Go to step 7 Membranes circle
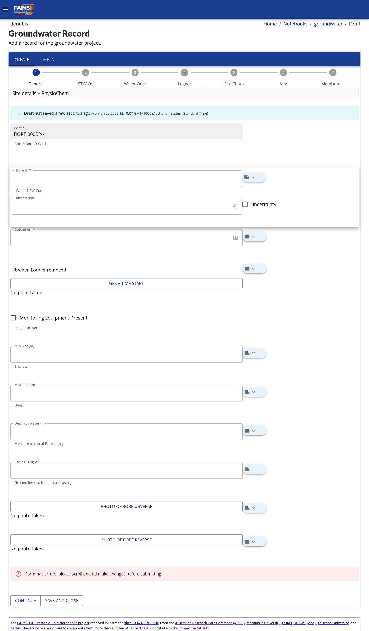This screenshot has width=369, height=631. coord(333,72)
